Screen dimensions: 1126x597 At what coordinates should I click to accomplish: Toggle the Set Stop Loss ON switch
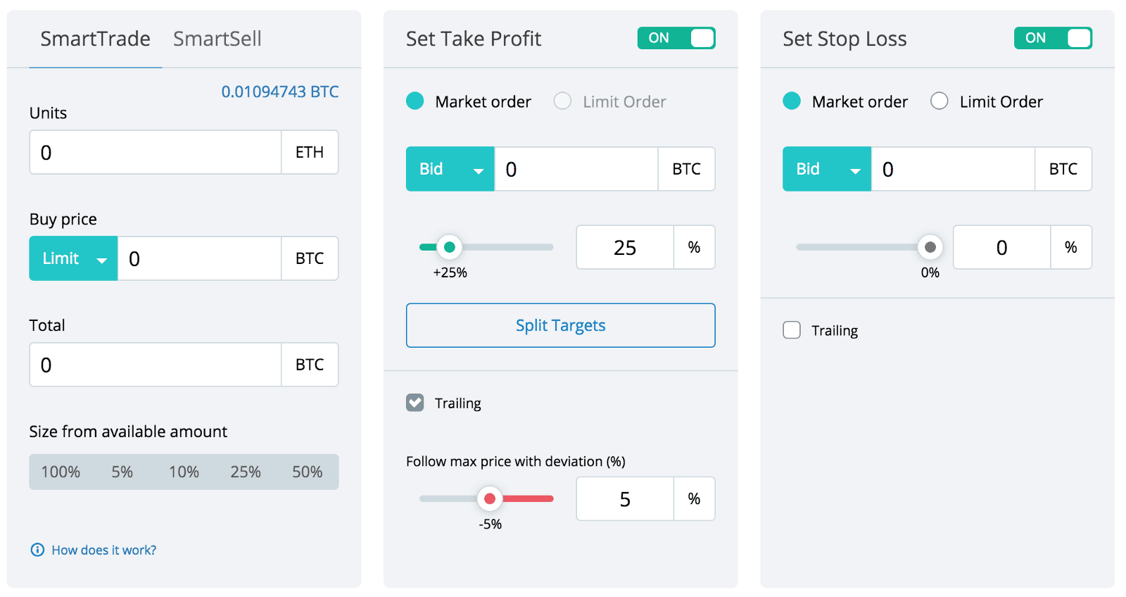click(1053, 38)
